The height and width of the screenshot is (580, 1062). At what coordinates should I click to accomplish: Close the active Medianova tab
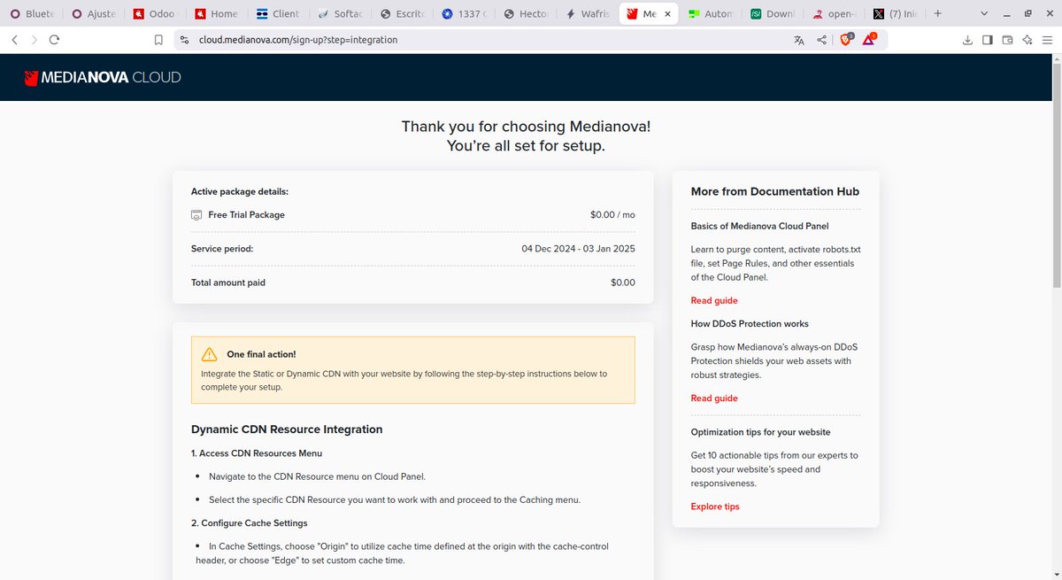[667, 14]
